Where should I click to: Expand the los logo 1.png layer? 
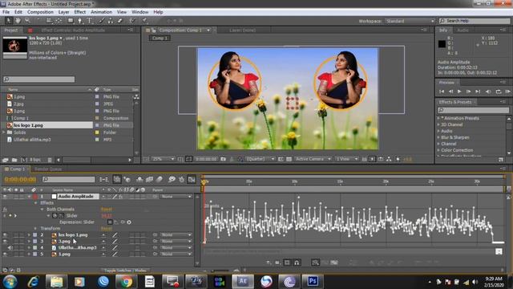[x=29, y=235]
